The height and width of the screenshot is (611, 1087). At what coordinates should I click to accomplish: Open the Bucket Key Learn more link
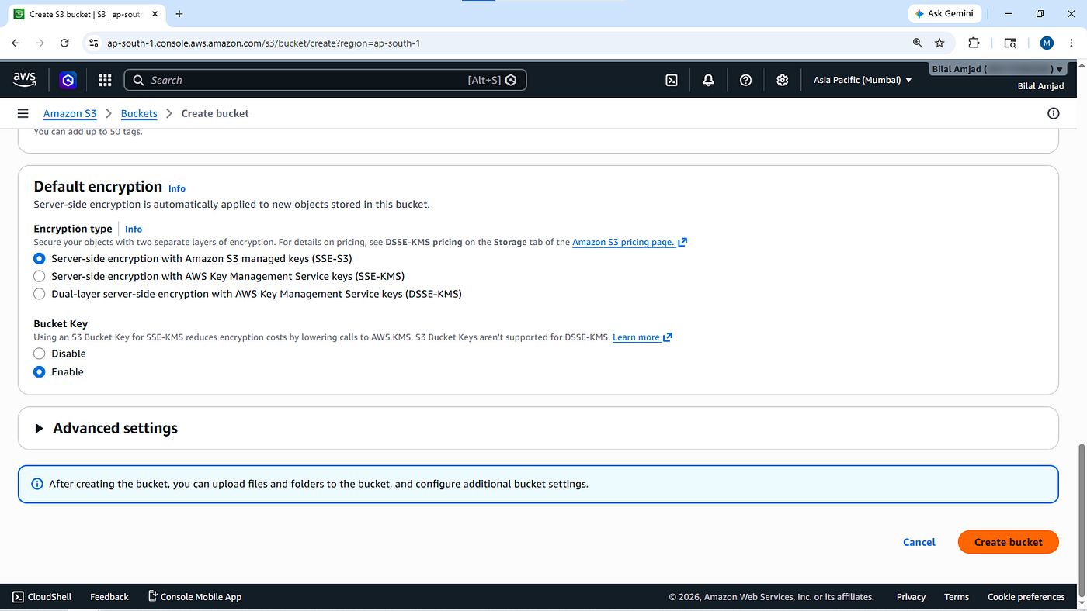642,337
